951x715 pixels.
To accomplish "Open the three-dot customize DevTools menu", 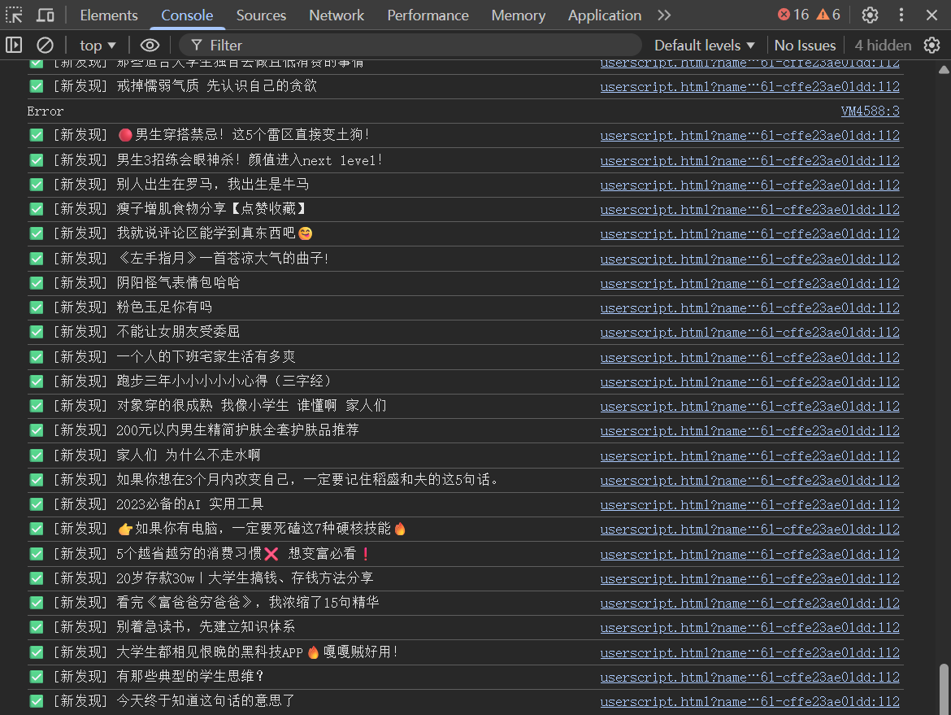I will [x=901, y=15].
